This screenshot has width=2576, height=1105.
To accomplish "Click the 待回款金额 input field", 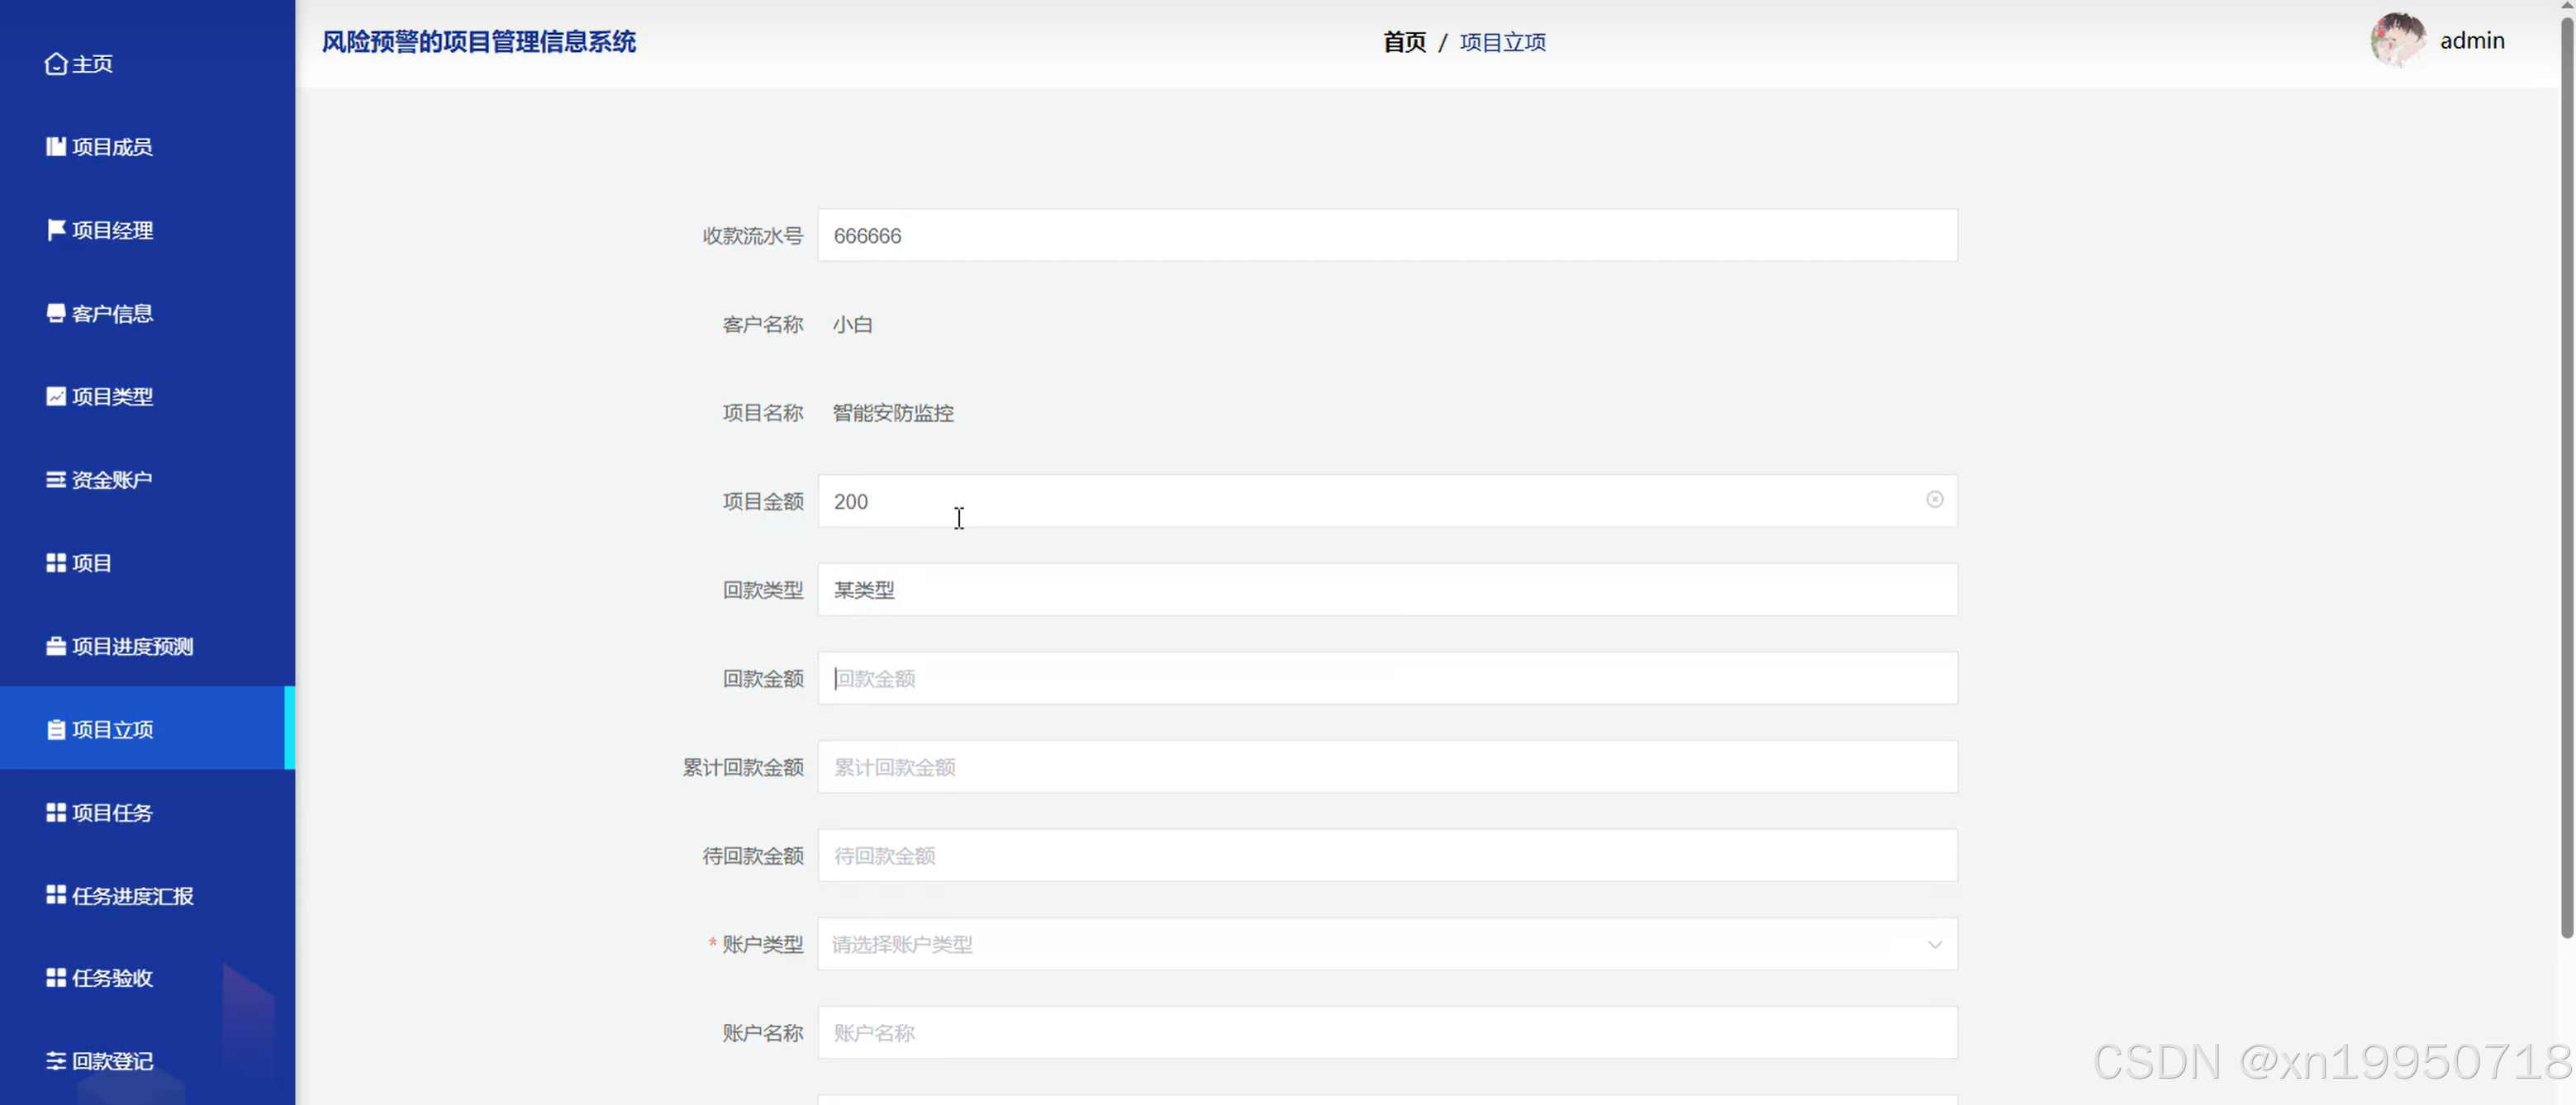I will click(x=1387, y=855).
